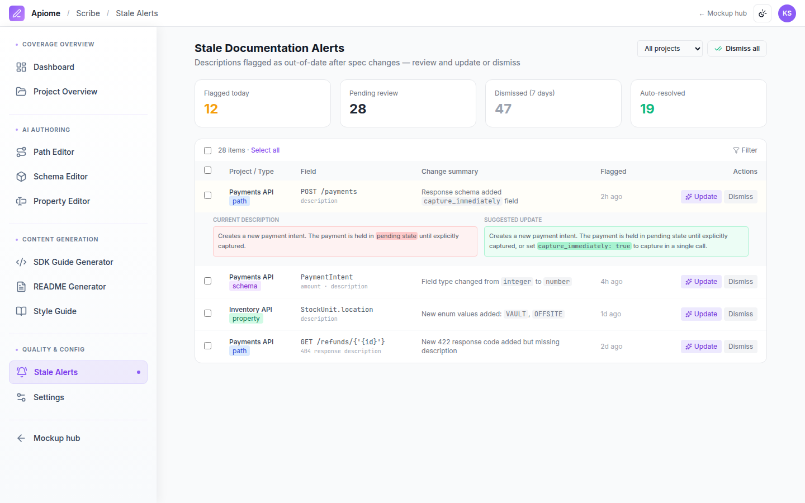Click the Apiome pen logo icon
Screen dimensions: 805x503
[x=17, y=13]
